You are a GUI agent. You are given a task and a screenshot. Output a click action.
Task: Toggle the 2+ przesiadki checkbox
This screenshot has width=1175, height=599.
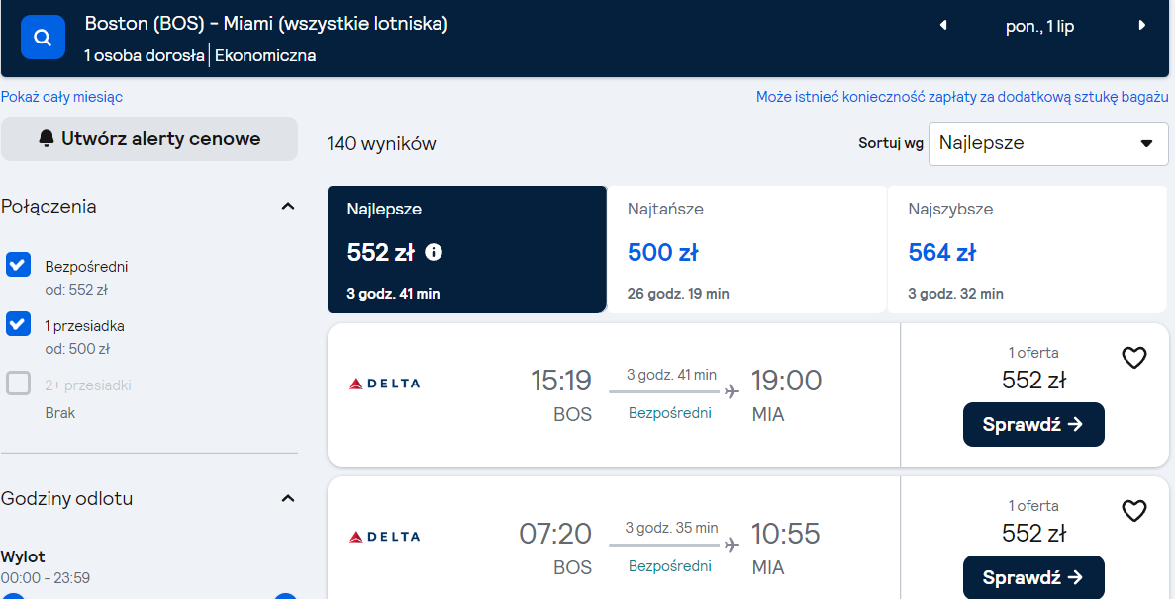pyautogui.click(x=18, y=383)
